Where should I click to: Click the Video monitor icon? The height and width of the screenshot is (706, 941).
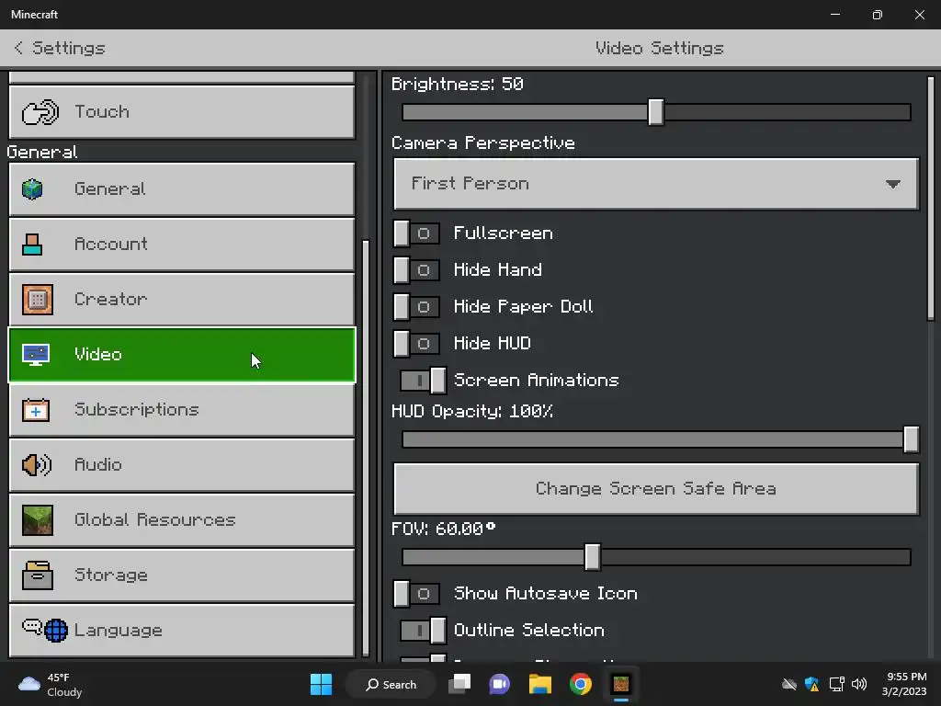click(x=36, y=355)
